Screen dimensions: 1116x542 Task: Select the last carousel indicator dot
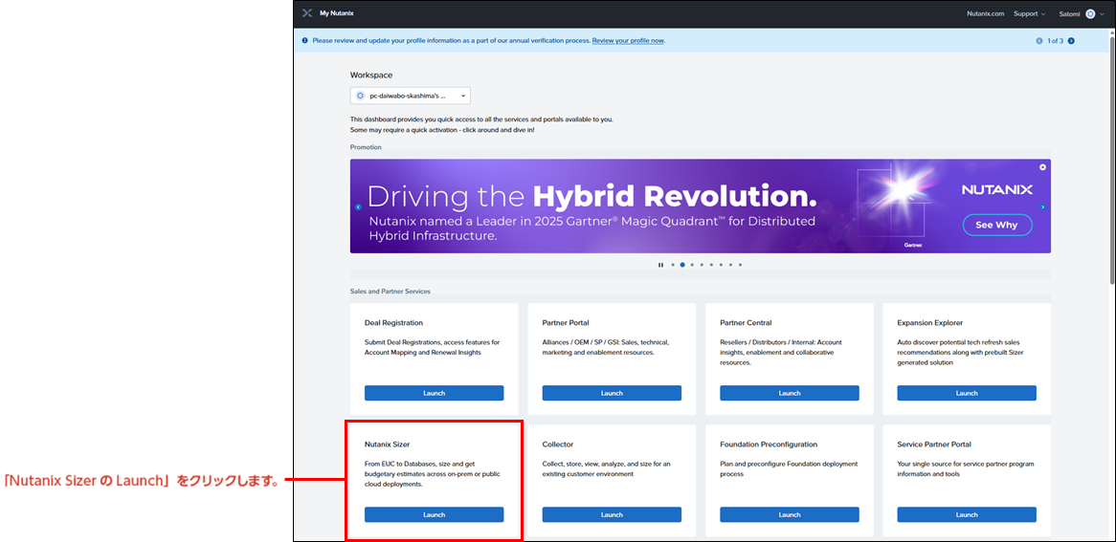[x=740, y=265]
